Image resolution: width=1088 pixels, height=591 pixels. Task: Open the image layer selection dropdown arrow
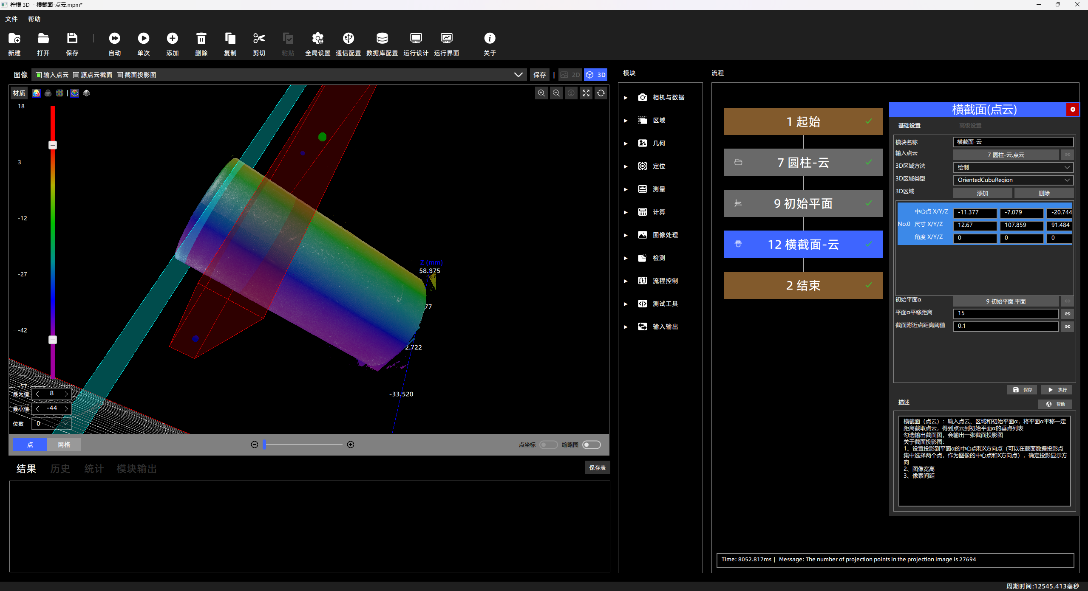[518, 75]
